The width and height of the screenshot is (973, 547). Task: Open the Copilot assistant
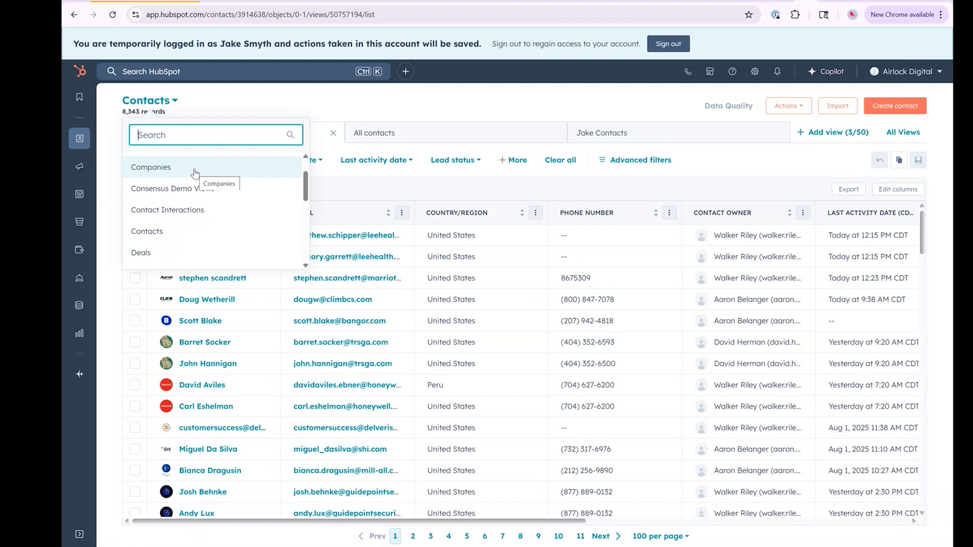point(826,71)
